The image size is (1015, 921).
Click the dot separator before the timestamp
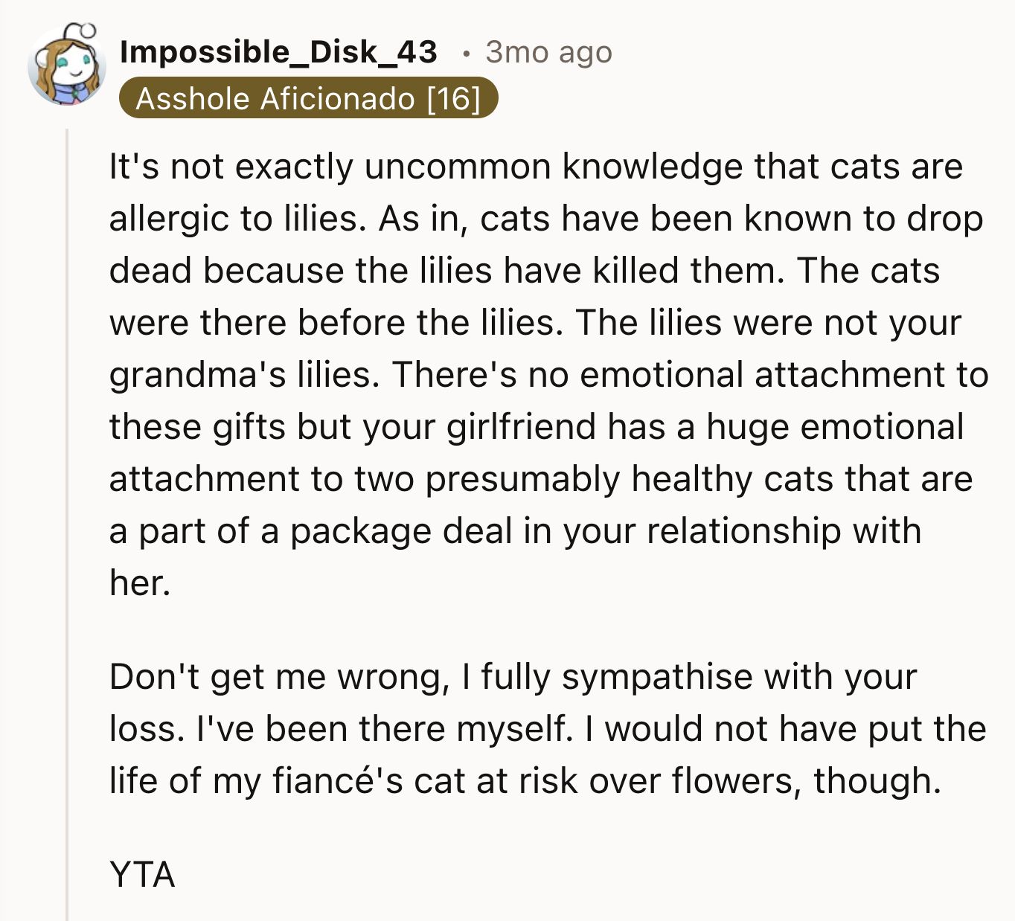[x=466, y=53]
